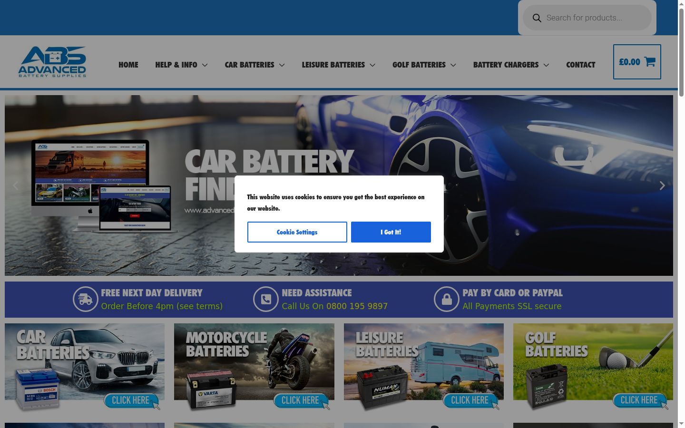This screenshot has height=428, width=685.
Task: Click the delivery truck icon
Action: (x=85, y=299)
